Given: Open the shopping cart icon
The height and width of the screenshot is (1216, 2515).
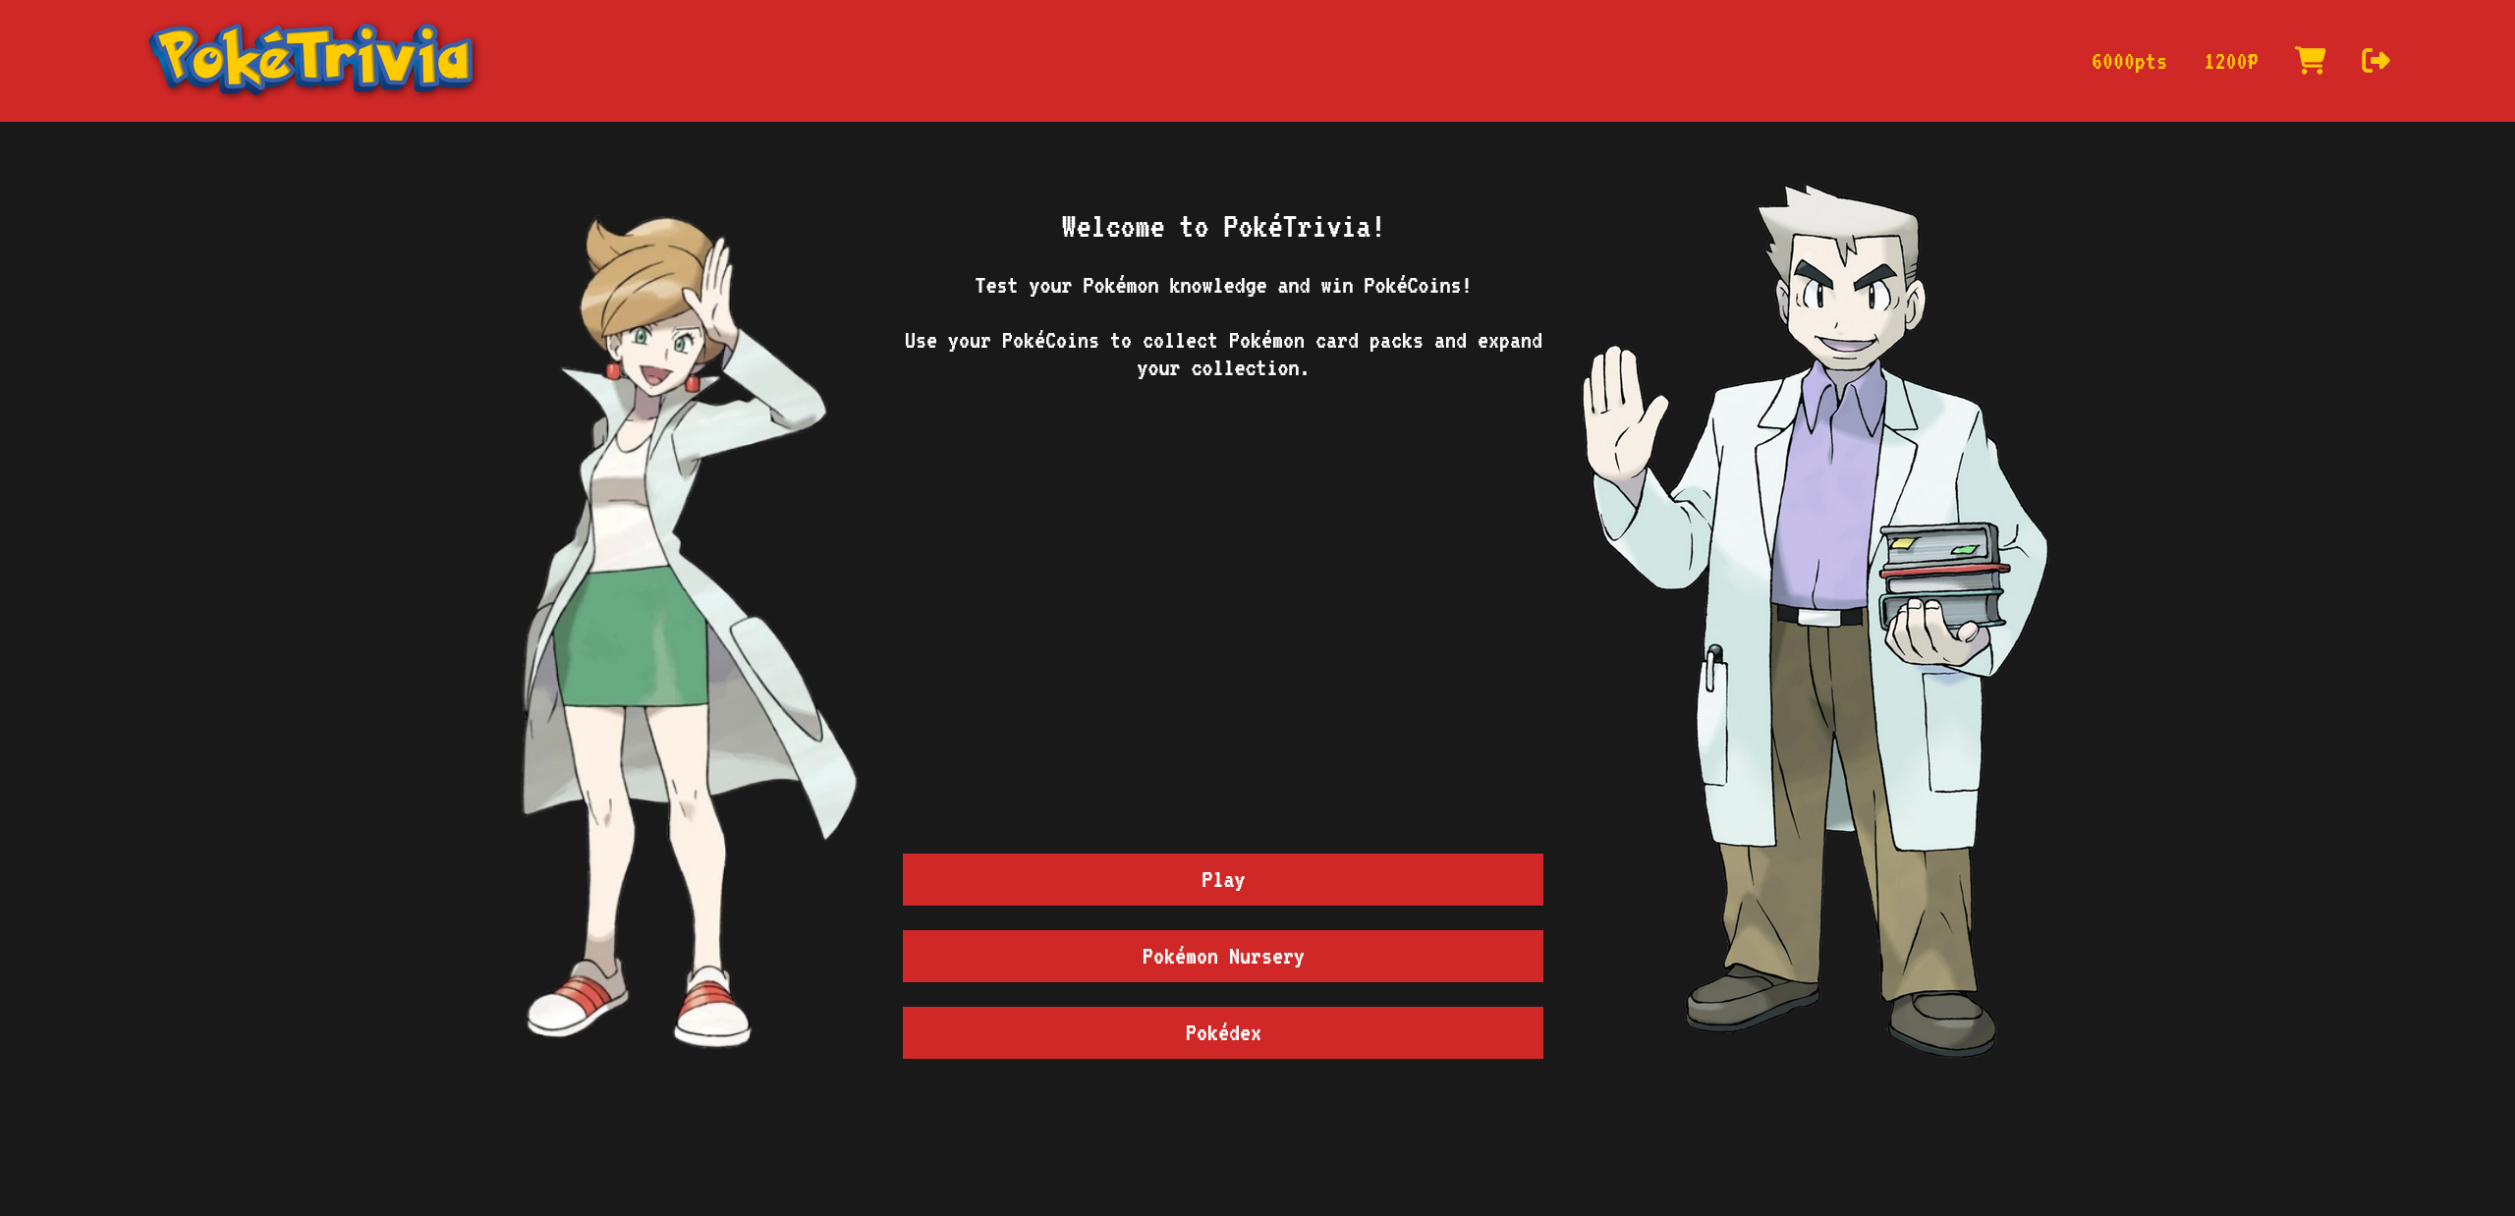Looking at the screenshot, I should coord(2310,61).
